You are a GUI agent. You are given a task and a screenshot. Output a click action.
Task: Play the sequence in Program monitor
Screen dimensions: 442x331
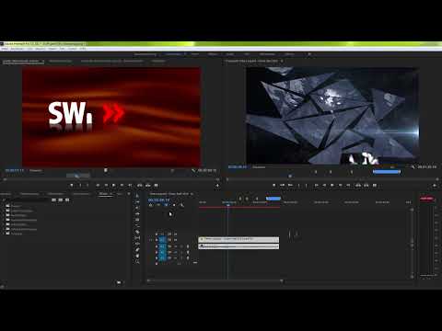[331, 185]
